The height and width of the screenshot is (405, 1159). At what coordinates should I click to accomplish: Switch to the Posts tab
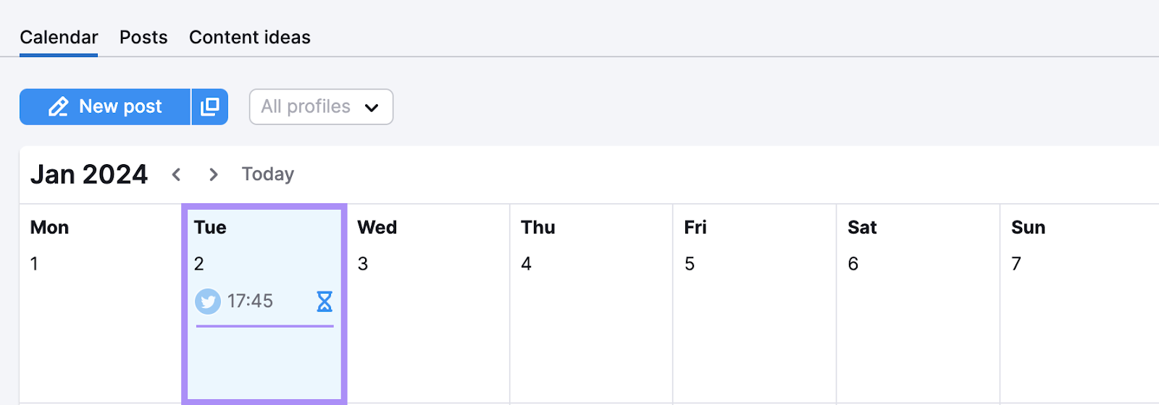tap(143, 38)
